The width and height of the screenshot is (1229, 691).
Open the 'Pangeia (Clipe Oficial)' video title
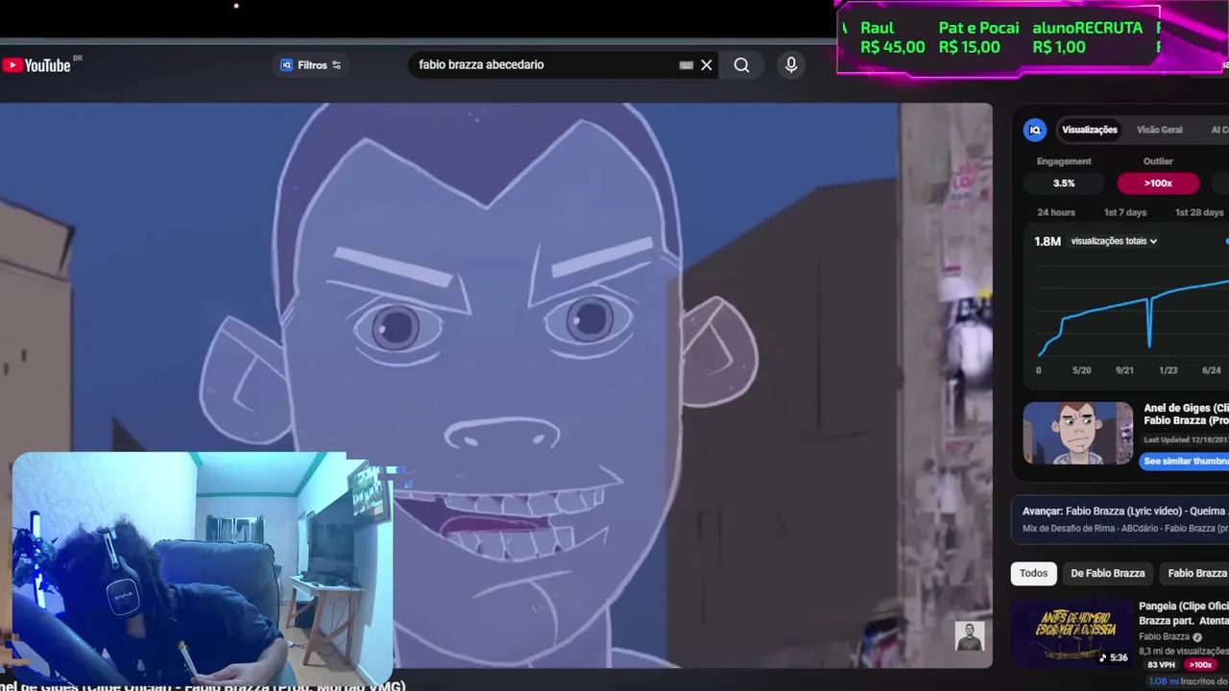1184,613
